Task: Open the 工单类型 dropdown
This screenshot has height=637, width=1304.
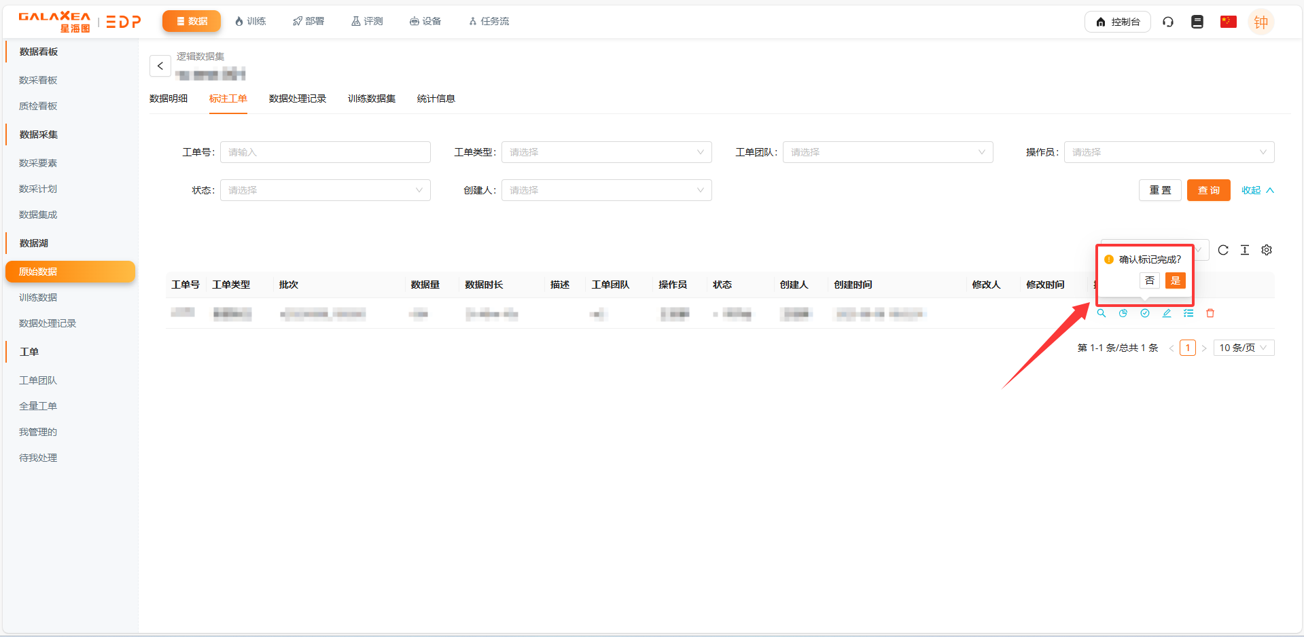Action: (606, 152)
